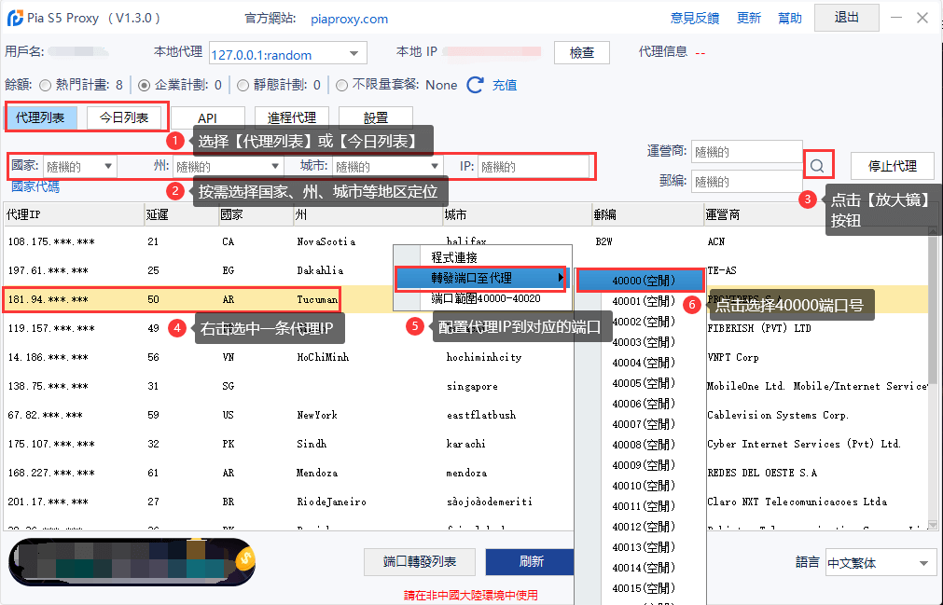Sort by the 延遲 column header

(182, 214)
